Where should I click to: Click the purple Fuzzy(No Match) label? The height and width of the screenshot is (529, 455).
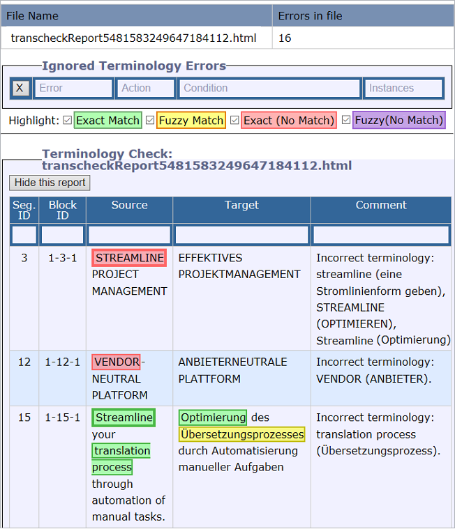[399, 120]
